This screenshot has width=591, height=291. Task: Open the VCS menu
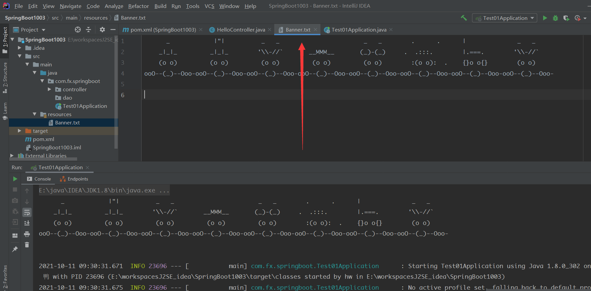[x=209, y=6]
